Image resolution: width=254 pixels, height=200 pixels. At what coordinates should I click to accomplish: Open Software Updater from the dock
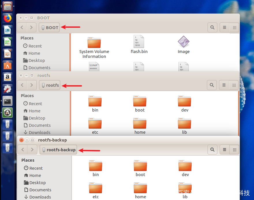pos(8,112)
